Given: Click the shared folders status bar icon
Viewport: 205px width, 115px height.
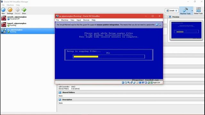Looking at the screenshot, I should pos(137,82).
